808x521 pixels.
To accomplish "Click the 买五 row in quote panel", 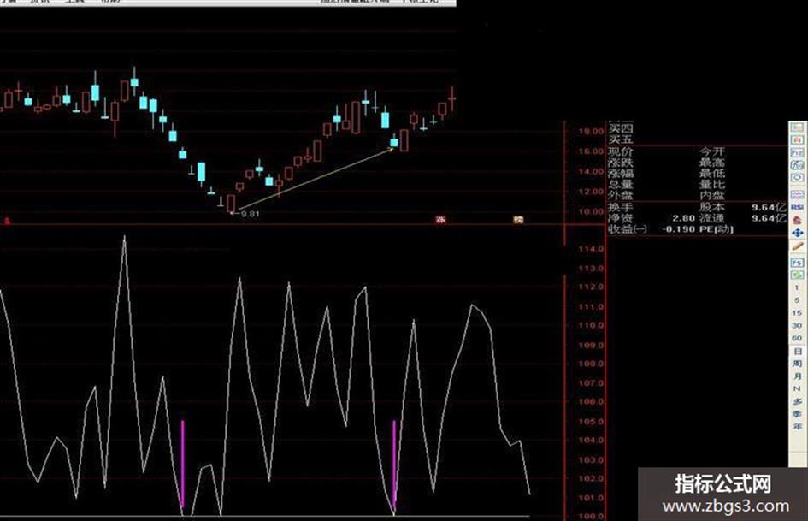I will click(x=621, y=139).
